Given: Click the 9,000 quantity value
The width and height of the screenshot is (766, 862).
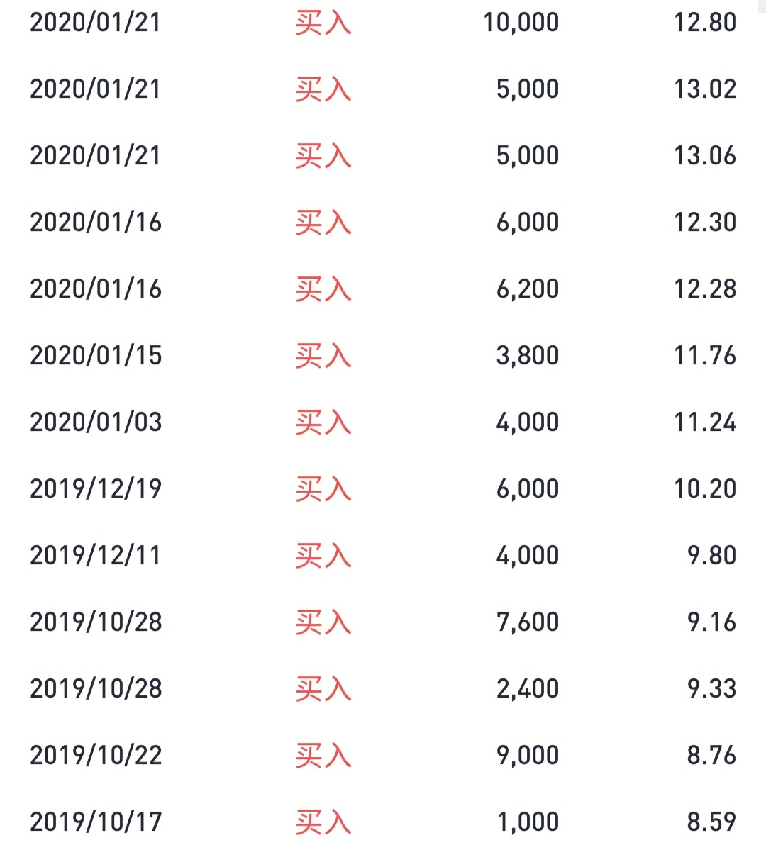Looking at the screenshot, I should pos(528,756).
